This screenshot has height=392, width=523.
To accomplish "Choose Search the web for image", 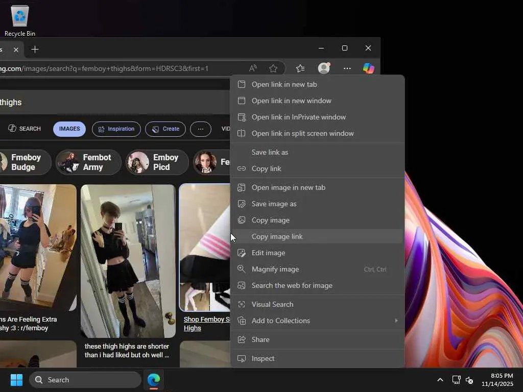I will (317, 285).
